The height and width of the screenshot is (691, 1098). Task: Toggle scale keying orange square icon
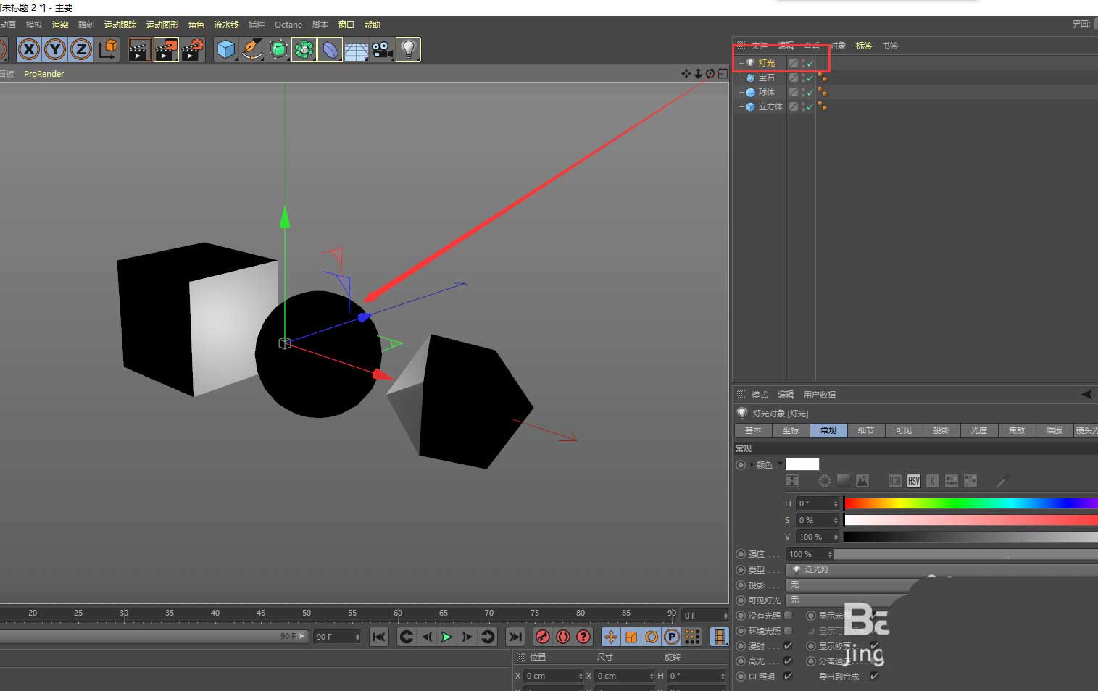pyautogui.click(x=631, y=637)
